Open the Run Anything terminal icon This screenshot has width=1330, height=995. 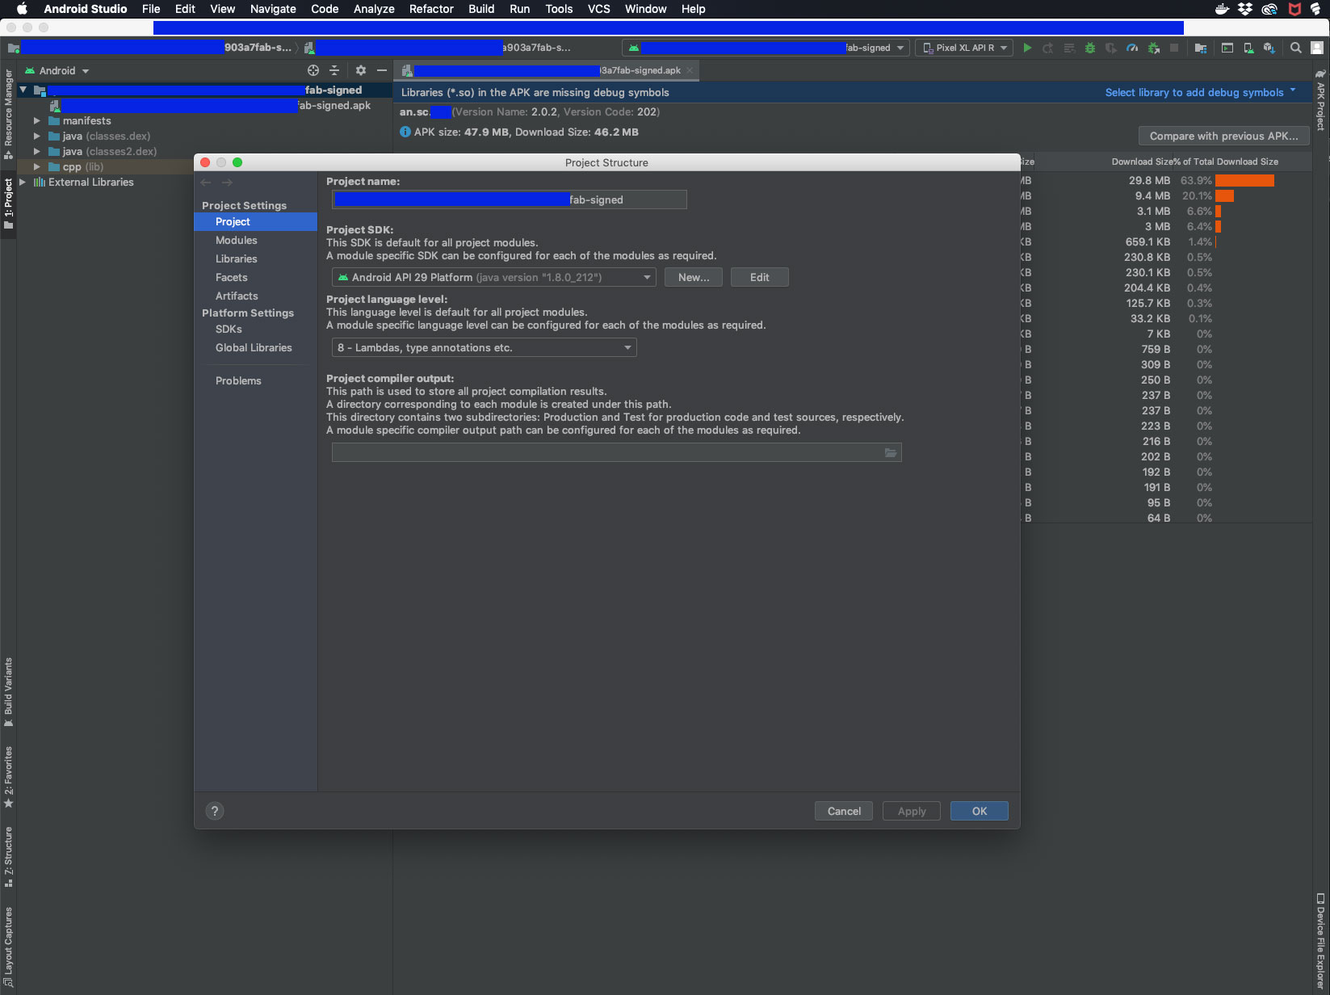1227,48
